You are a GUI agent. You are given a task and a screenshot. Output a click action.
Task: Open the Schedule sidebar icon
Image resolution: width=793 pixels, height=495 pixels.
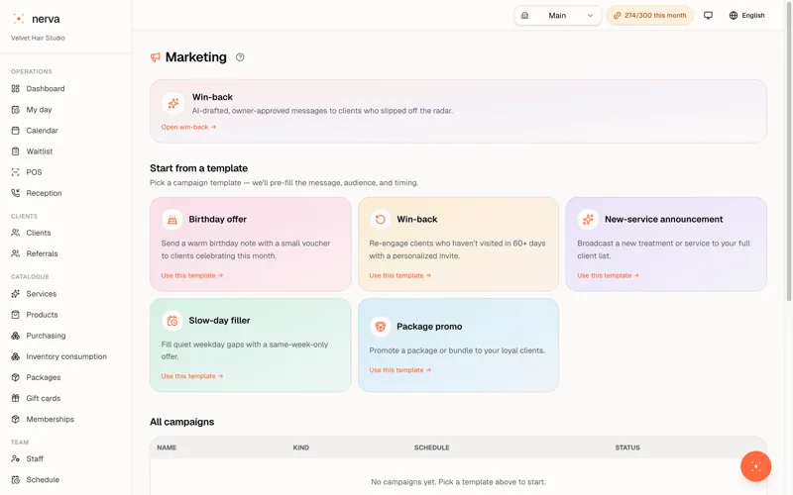pyautogui.click(x=16, y=480)
